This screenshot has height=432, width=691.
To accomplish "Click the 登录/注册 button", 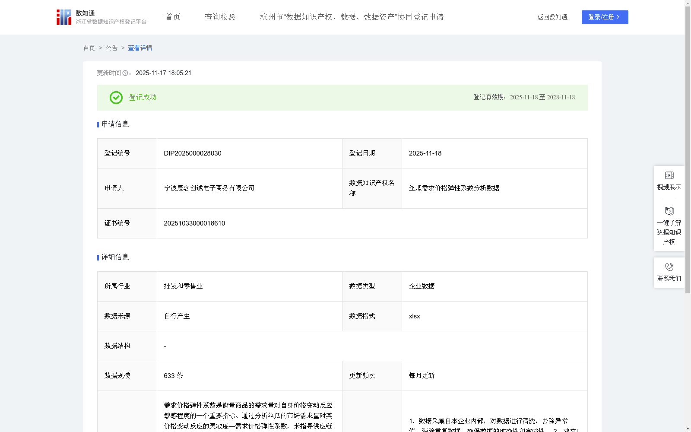I will tap(605, 17).
